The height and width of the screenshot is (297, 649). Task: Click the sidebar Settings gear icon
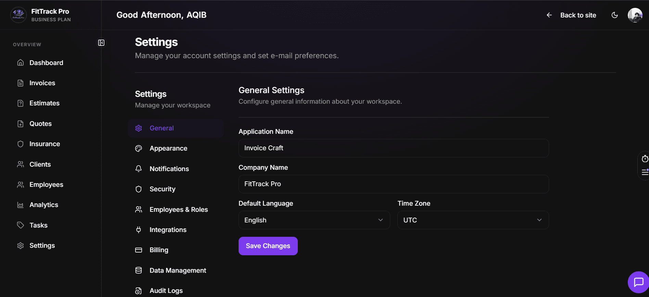tap(21, 246)
